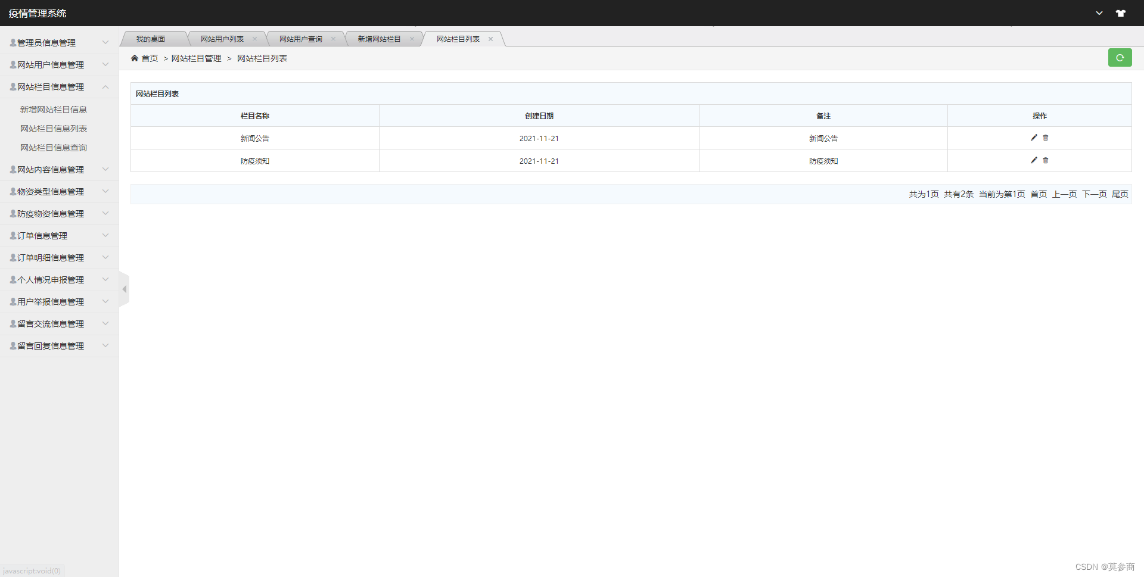Switch to the 网站用户列表 tab
The image size is (1144, 577).
[x=222, y=39]
